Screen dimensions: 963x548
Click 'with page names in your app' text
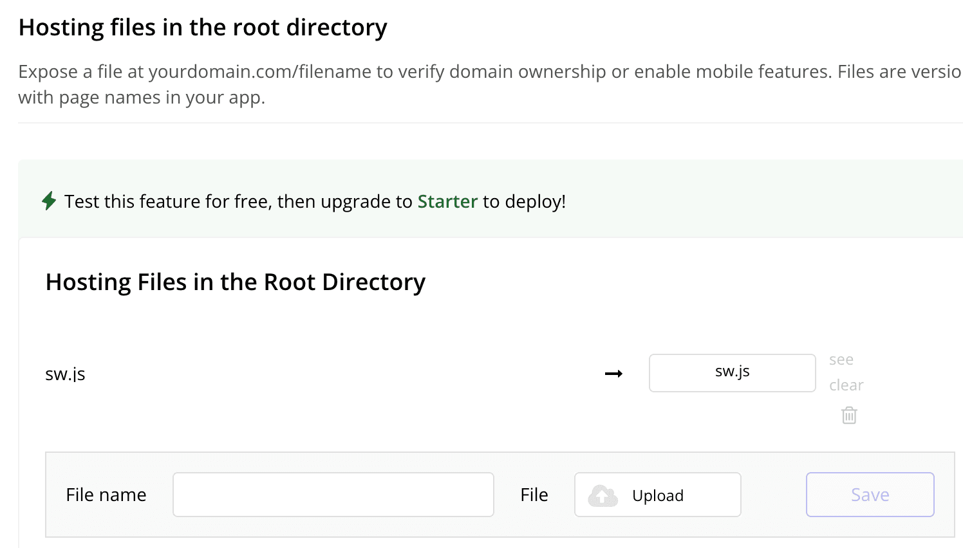142,98
